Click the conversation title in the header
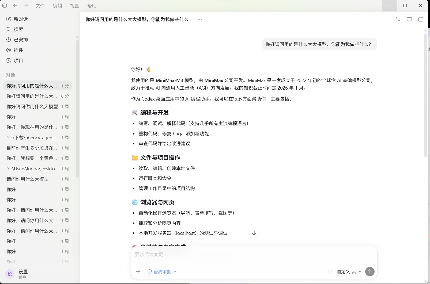430x284 pixels. [x=139, y=19]
